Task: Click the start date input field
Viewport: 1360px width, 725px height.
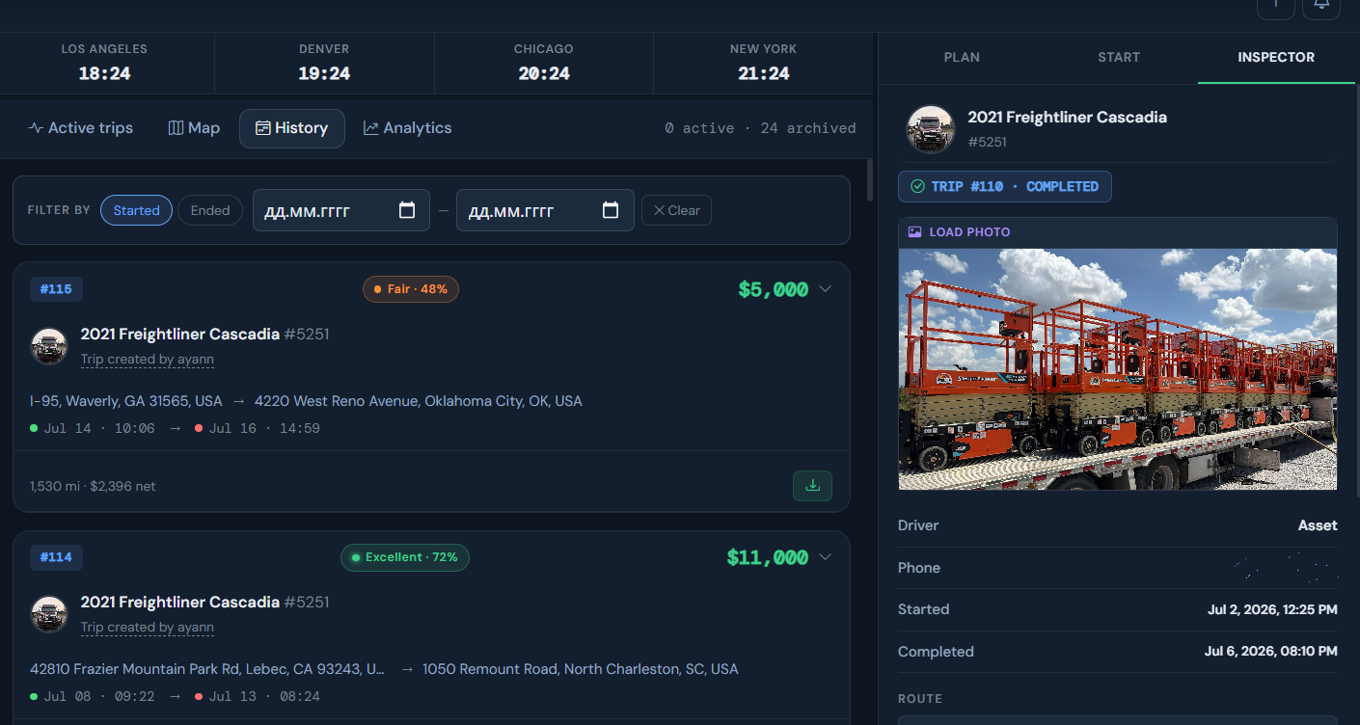Action: [x=341, y=210]
